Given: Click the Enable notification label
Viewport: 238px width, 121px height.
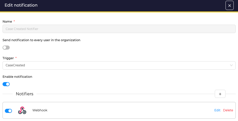Looking at the screenshot, I should coord(17,77).
